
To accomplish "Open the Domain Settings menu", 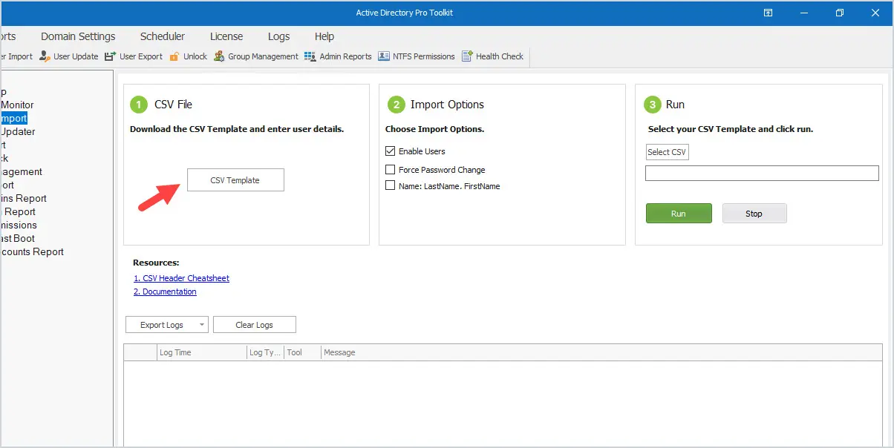I will point(78,36).
